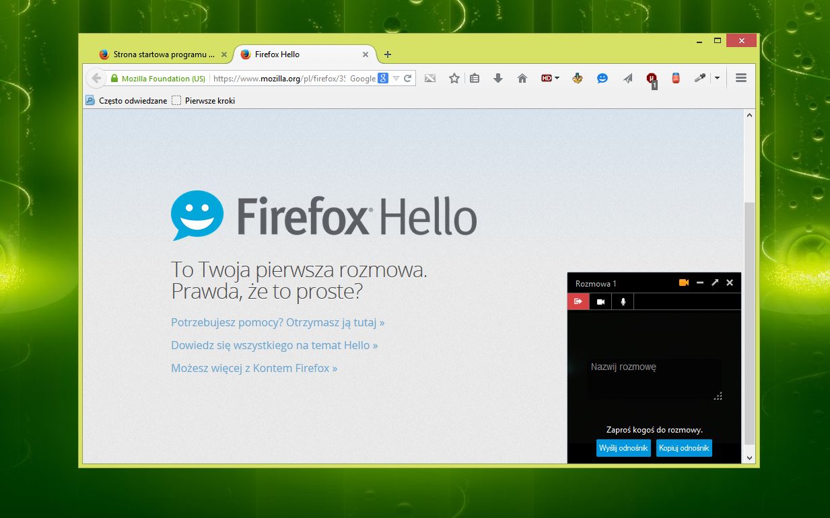Open the URL history dropdown arrow
830x518 pixels.
click(396, 78)
